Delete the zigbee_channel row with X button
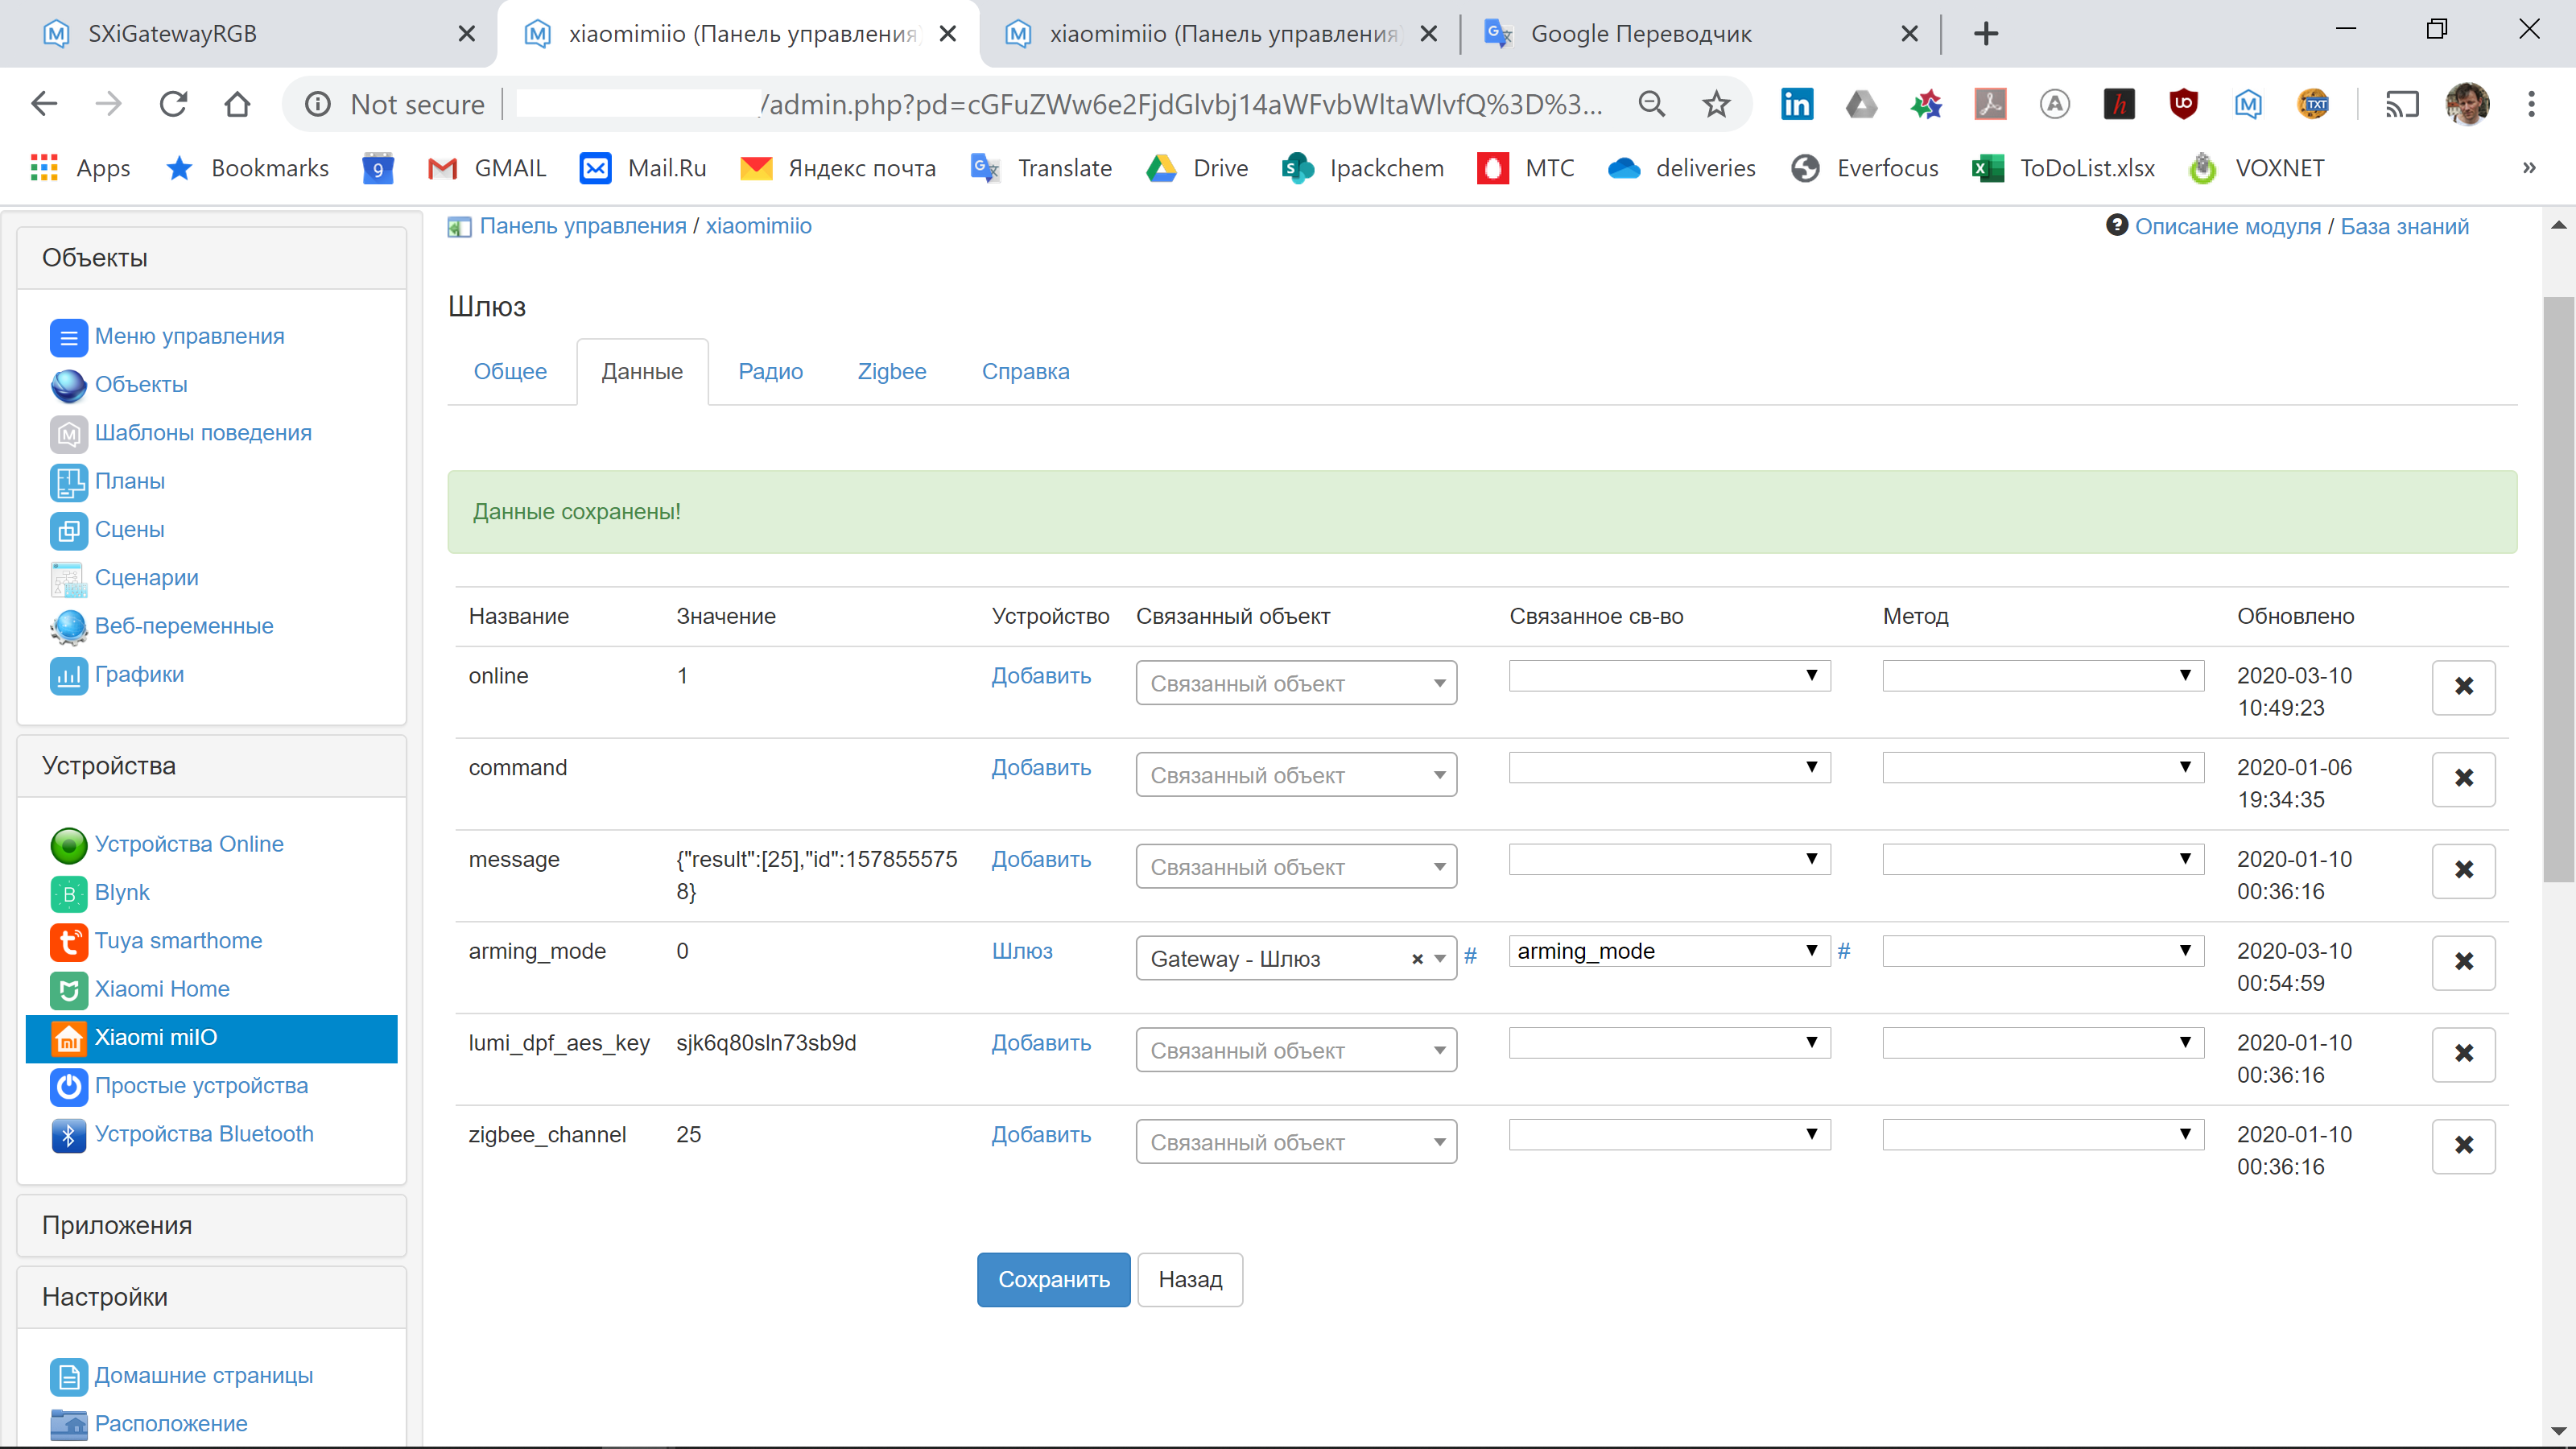The width and height of the screenshot is (2576, 1449). pos(2463,1146)
